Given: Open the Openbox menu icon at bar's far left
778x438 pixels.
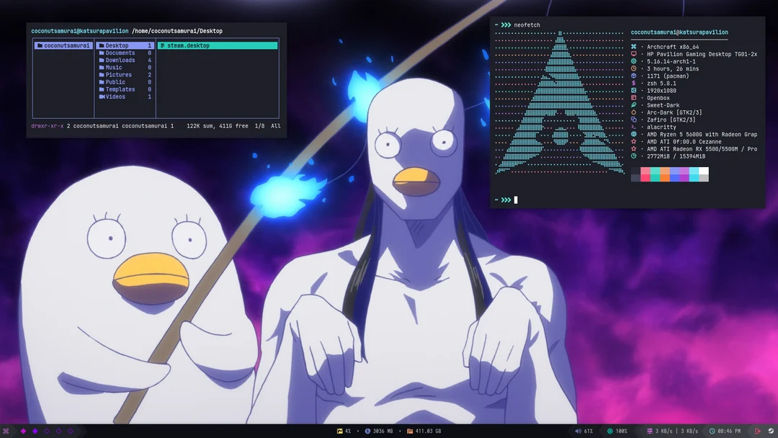Looking at the screenshot, I should [x=6, y=431].
